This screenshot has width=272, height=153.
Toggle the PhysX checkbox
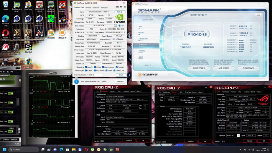[x=106, y=70]
